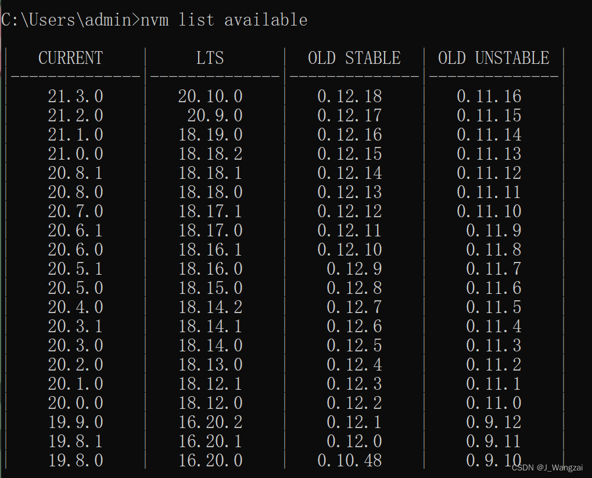Click old stable version 0.12.13
The width and height of the screenshot is (592, 478).
coord(350,192)
